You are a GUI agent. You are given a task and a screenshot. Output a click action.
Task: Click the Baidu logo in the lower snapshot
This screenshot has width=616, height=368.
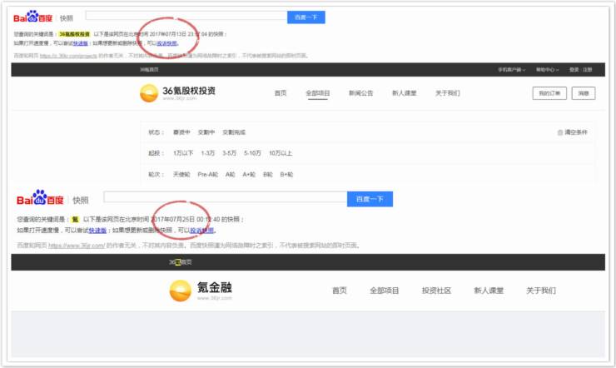pos(40,197)
